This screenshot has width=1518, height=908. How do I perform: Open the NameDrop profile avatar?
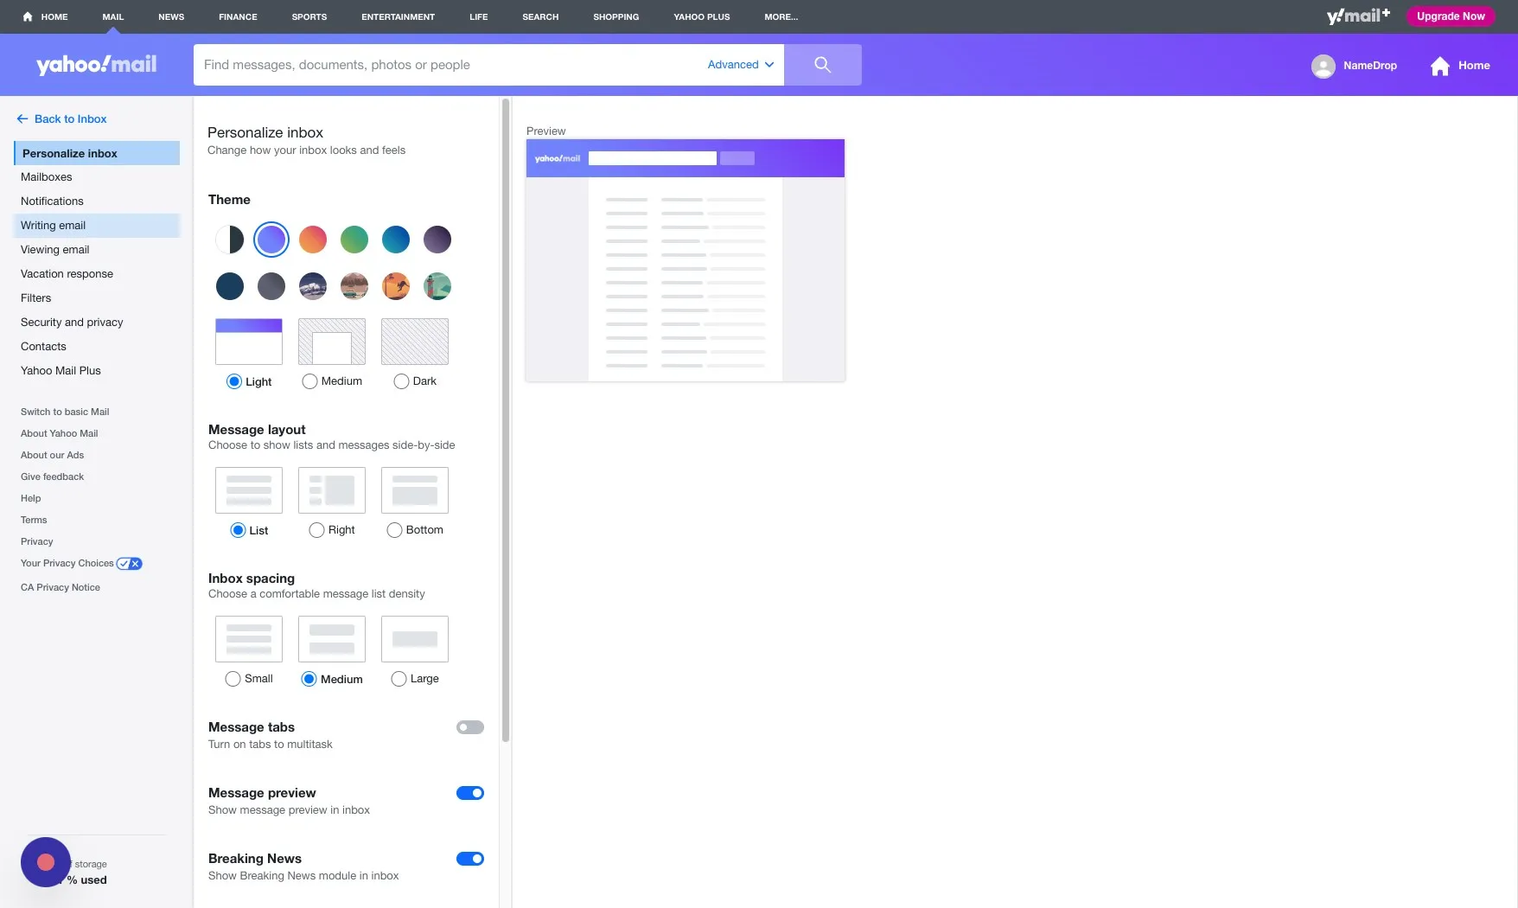pyautogui.click(x=1323, y=66)
